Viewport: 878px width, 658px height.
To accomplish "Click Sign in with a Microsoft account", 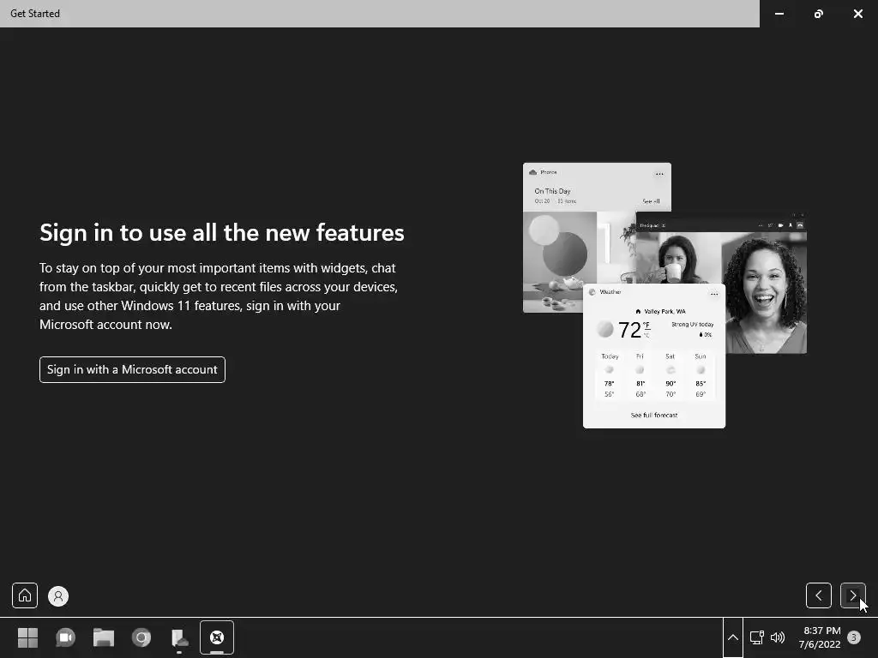I will (132, 370).
